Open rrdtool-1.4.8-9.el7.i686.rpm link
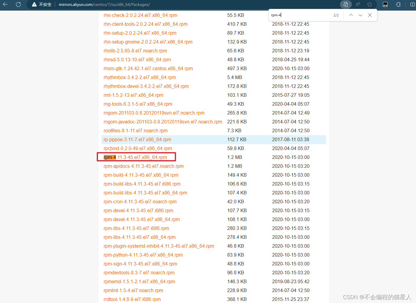Viewport: 416px width, 303px height. click(x=132, y=299)
